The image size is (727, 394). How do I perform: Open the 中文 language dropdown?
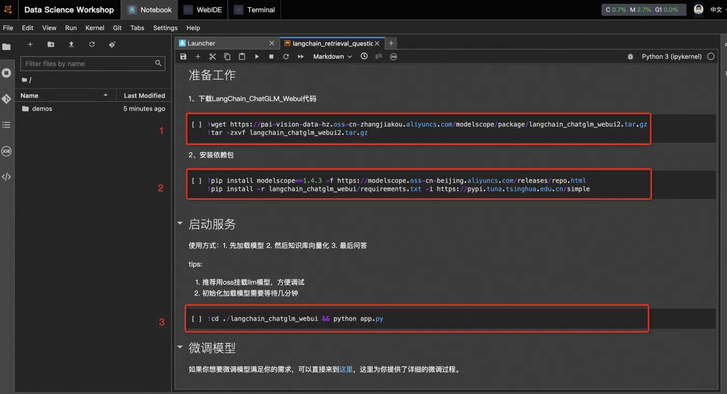click(x=718, y=9)
